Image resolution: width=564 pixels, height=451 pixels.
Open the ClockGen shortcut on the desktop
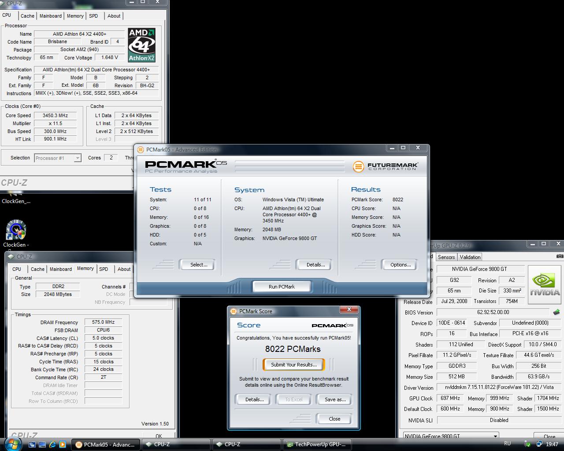coord(16,234)
